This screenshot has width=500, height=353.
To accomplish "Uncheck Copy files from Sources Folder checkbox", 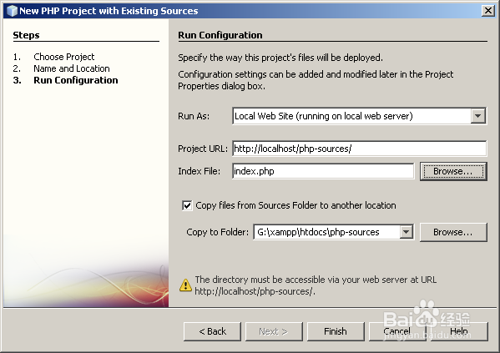I will pyautogui.click(x=187, y=205).
